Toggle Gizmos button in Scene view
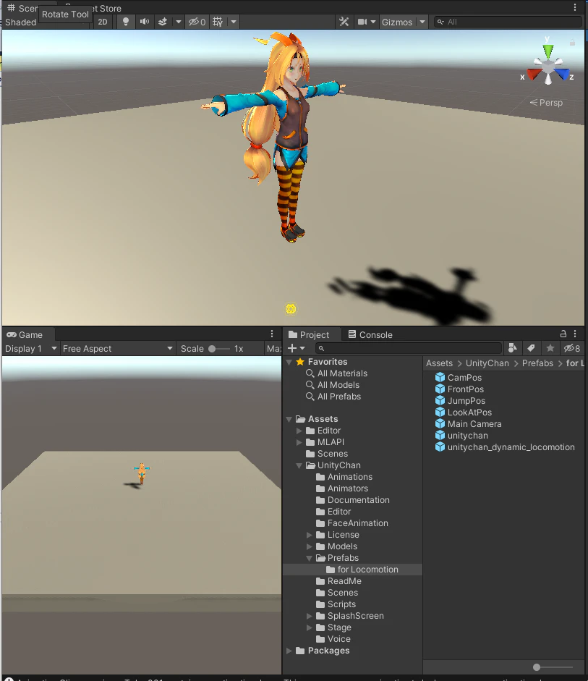The image size is (588, 681). pos(397,22)
